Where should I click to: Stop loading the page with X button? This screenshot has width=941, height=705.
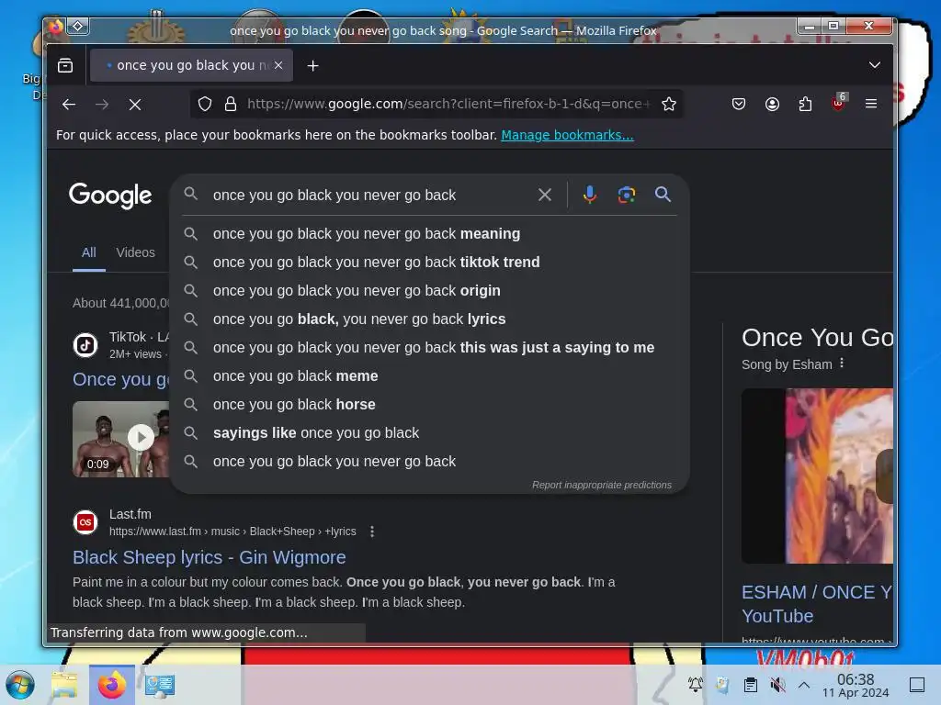pyautogui.click(x=135, y=105)
